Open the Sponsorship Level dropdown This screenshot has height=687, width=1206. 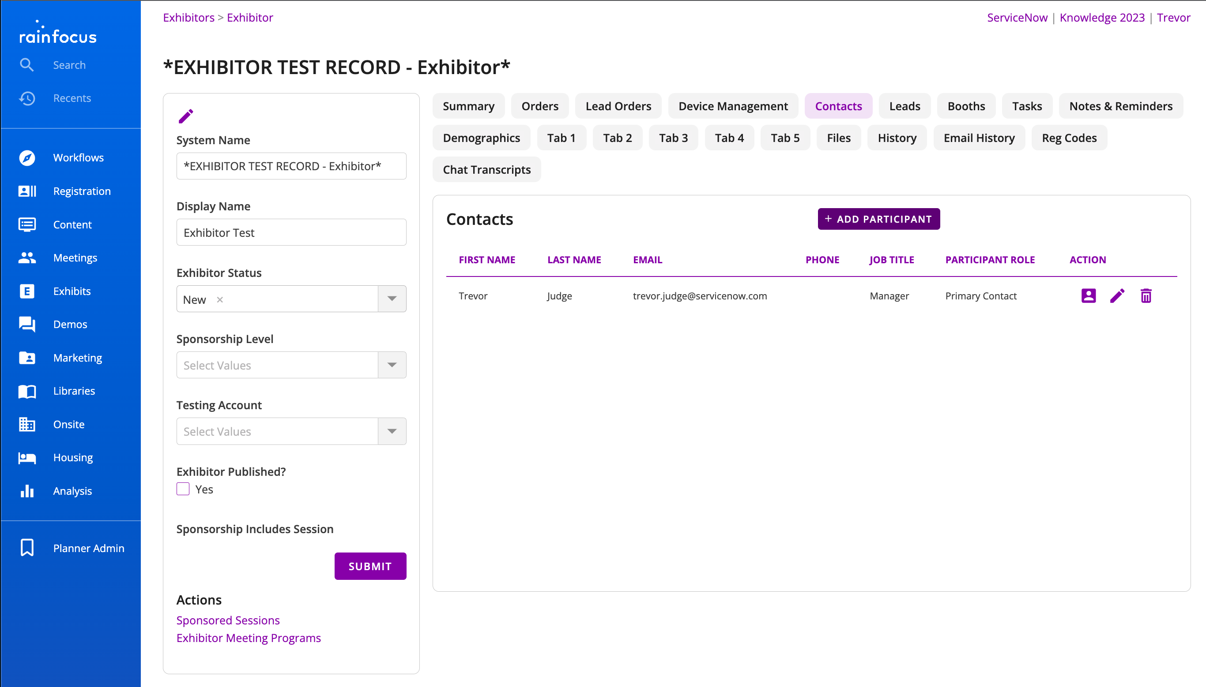[392, 365]
